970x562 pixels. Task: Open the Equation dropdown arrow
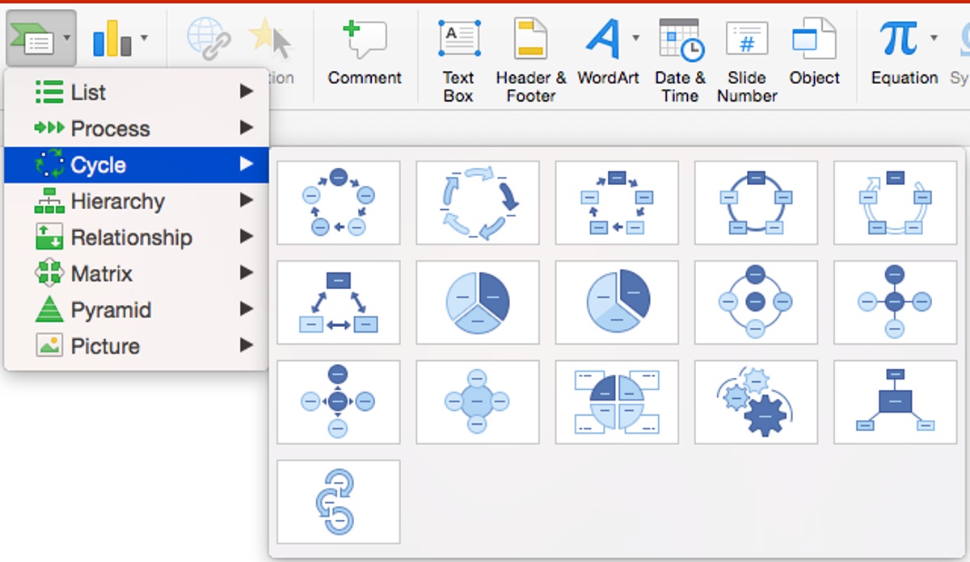pyautogui.click(x=934, y=38)
